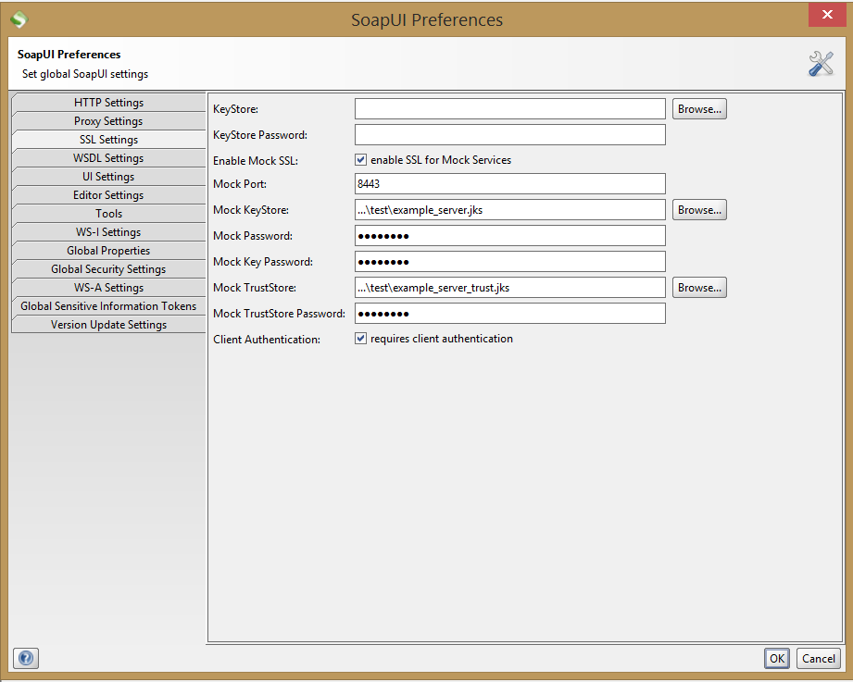This screenshot has width=853, height=682.
Task: Select the SSL Settings tab
Action: coord(108,140)
